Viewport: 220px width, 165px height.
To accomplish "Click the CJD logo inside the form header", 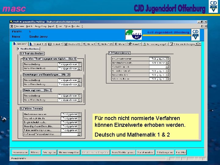I will click(195, 35).
